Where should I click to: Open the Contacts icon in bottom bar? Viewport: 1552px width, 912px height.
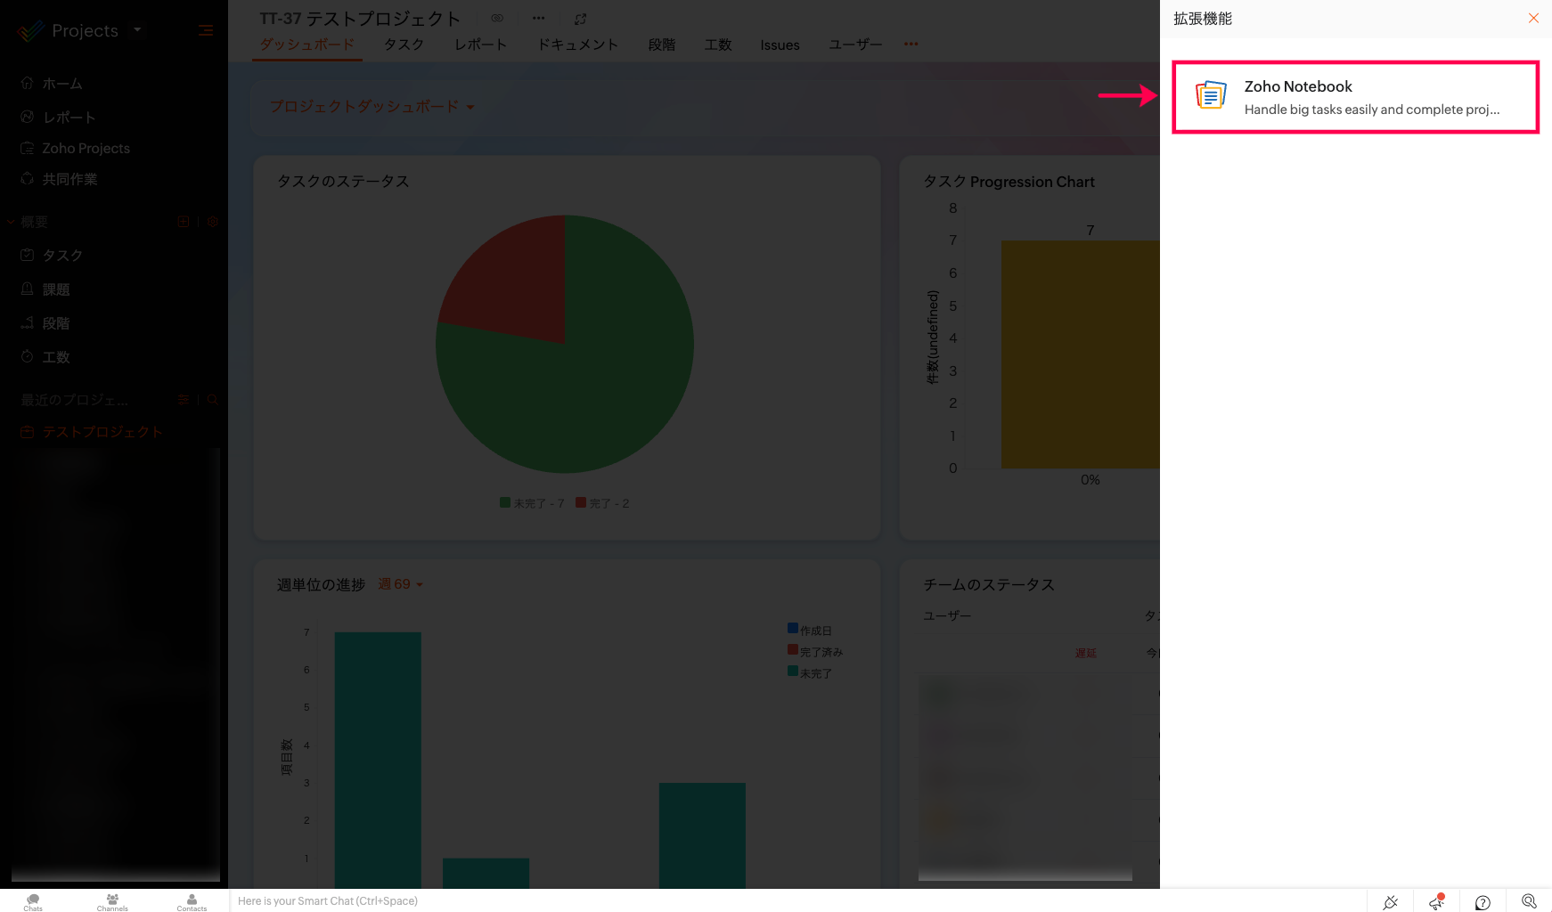[x=192, y=901]
